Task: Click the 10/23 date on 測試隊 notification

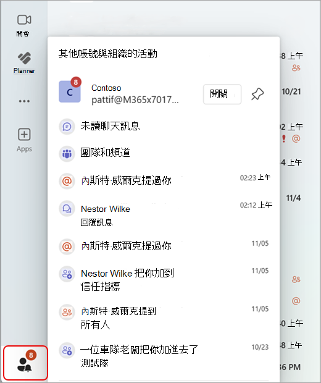Action: (x=260, y=347)
